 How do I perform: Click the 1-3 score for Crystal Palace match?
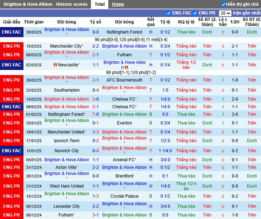pyautogui.click(x=96, y=196)
